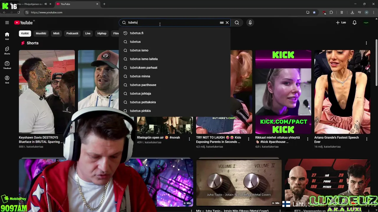Open the browser profile H avatar
The height and width of the screenshot is (212, 378).
click(x=366, y=12)
